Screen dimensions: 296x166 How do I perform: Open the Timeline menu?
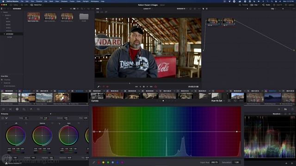click(x=39, y=1)
